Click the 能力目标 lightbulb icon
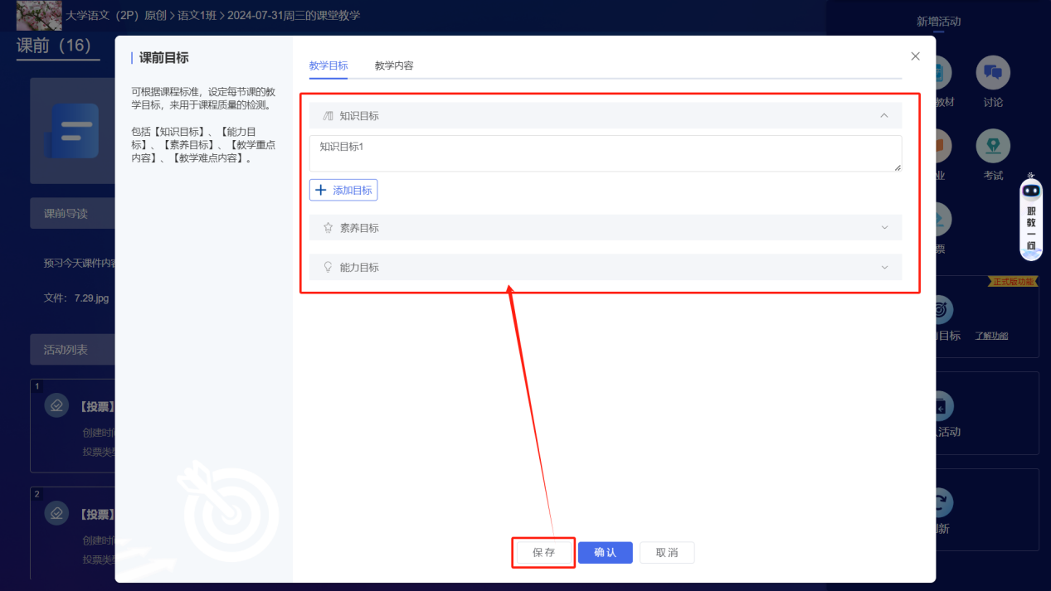The width and height of the screenshot is (1051, 591). click(x=328, y=268)
